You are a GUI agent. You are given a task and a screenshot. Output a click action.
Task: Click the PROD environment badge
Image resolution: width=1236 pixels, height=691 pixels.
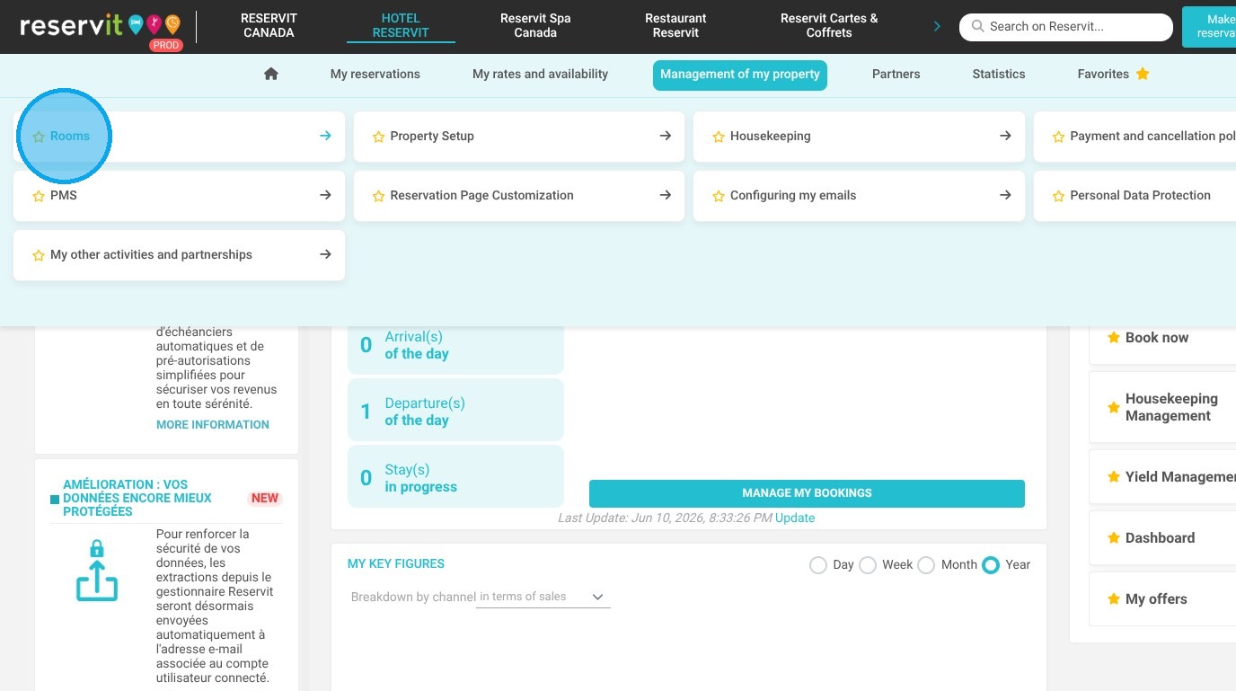[166, 46]
